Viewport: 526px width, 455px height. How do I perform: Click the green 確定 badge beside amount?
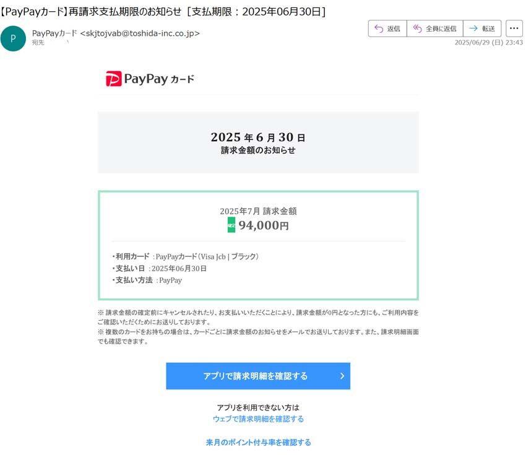(x=231, y=225)
